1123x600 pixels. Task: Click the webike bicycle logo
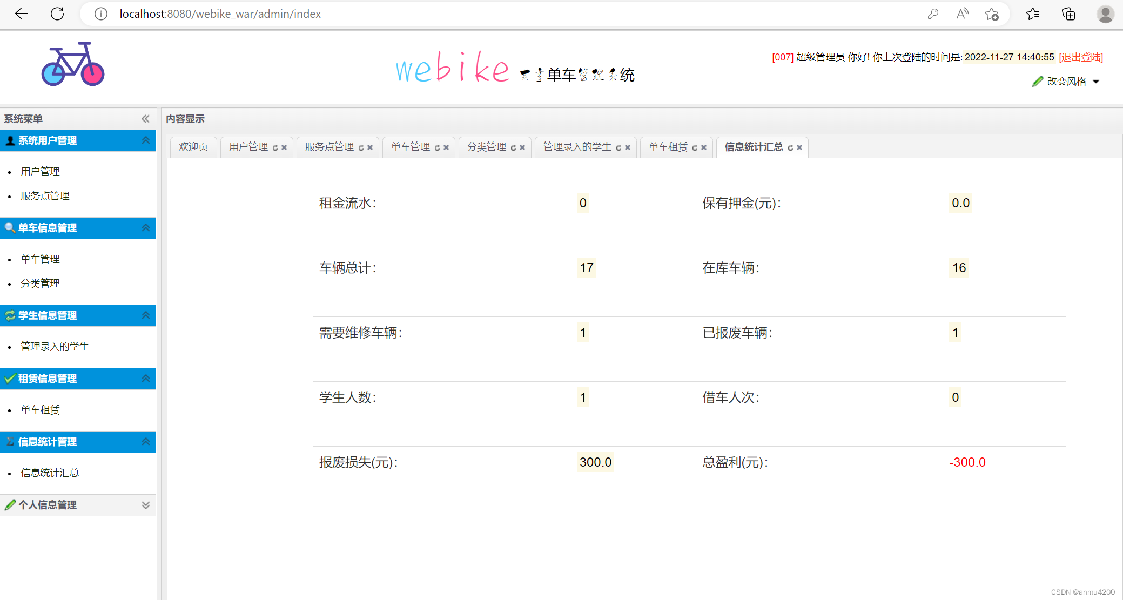[73, 64]
